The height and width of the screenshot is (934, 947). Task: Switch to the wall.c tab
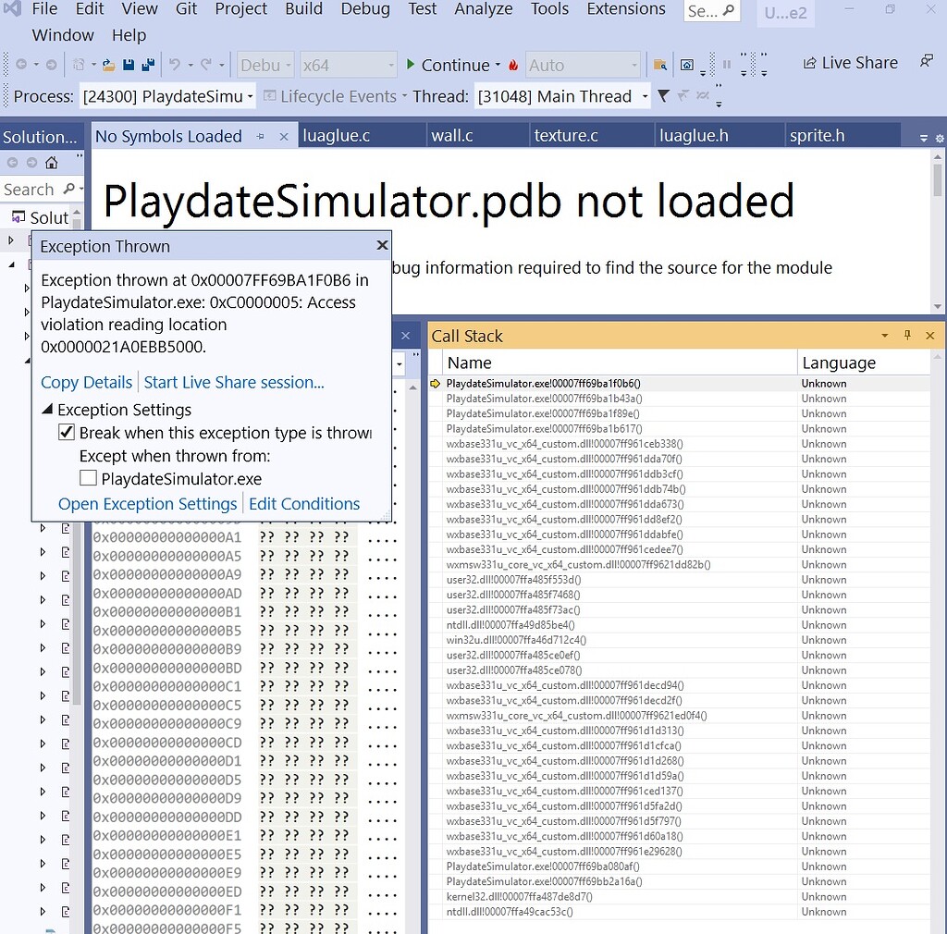pos(477,135)
